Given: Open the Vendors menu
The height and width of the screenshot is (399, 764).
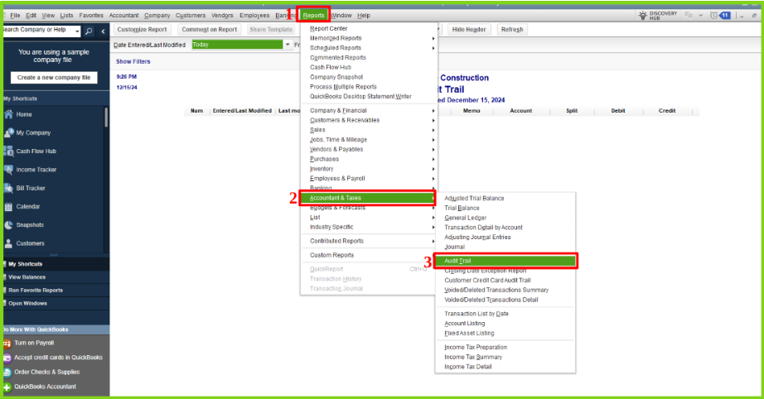Looking at the screenshot, I should coord(222,16).
